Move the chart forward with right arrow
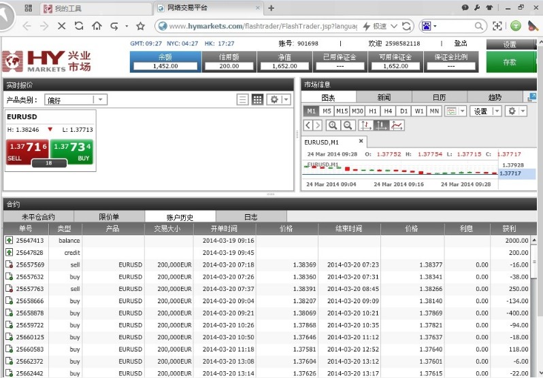The width and height of the screenshot is (543, 378). pyautogui.click(x=318, y=125)
